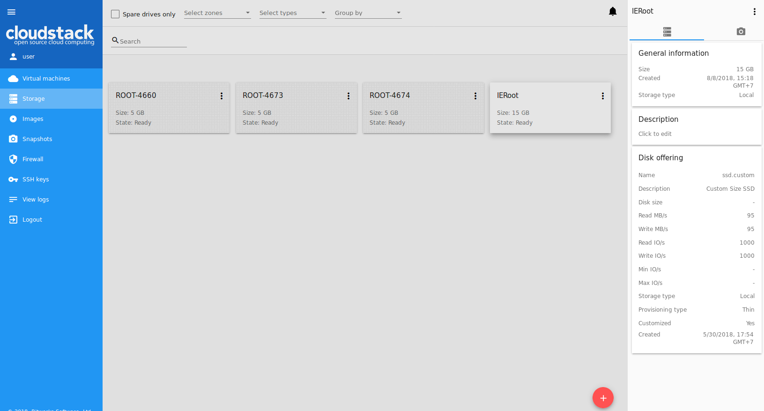This screenshot has width=764, height=411.
Task: Go to Images section
Action: coord(52,119)
